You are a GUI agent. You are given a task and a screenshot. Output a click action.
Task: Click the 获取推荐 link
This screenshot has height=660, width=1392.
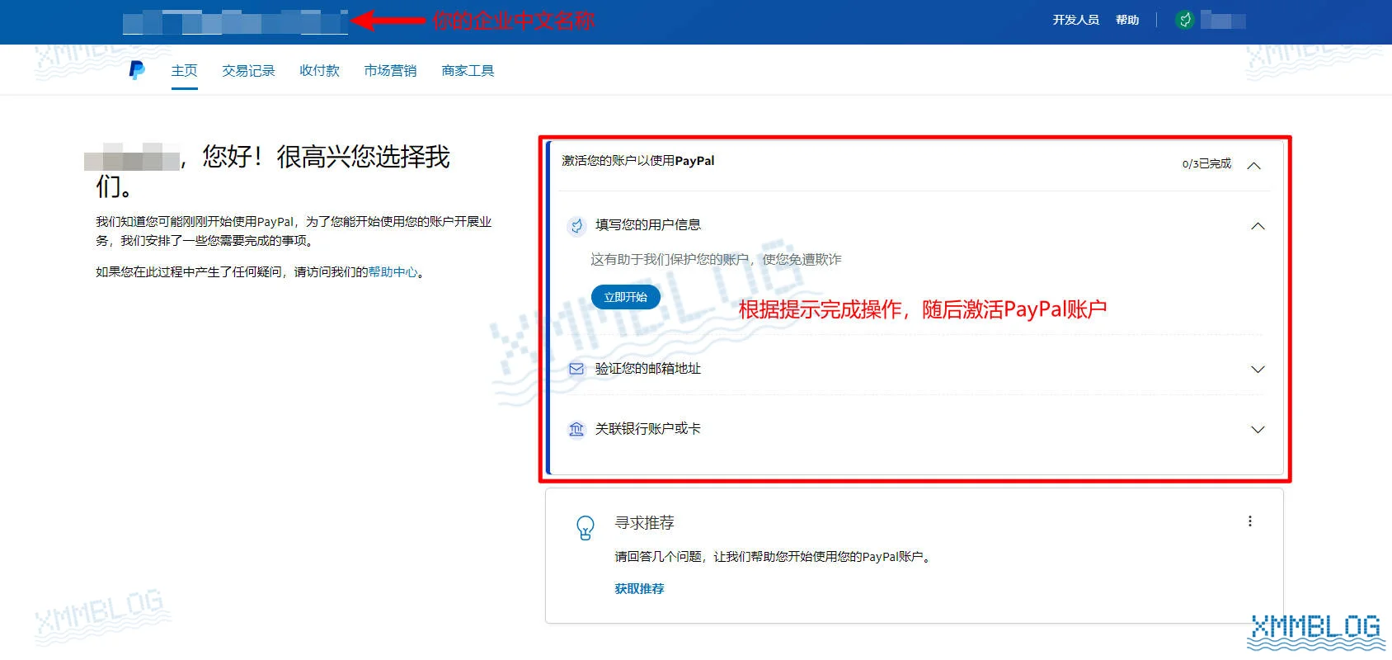(x=639, y=588)
